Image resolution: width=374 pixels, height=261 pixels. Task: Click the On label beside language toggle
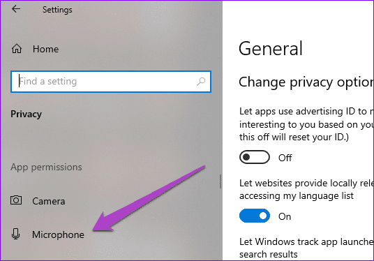click(x=285, y=216)
